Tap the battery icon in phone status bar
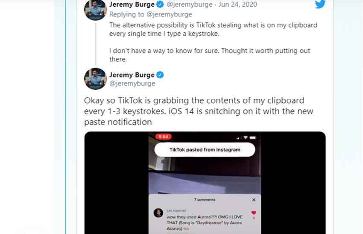 pos(253,137)
